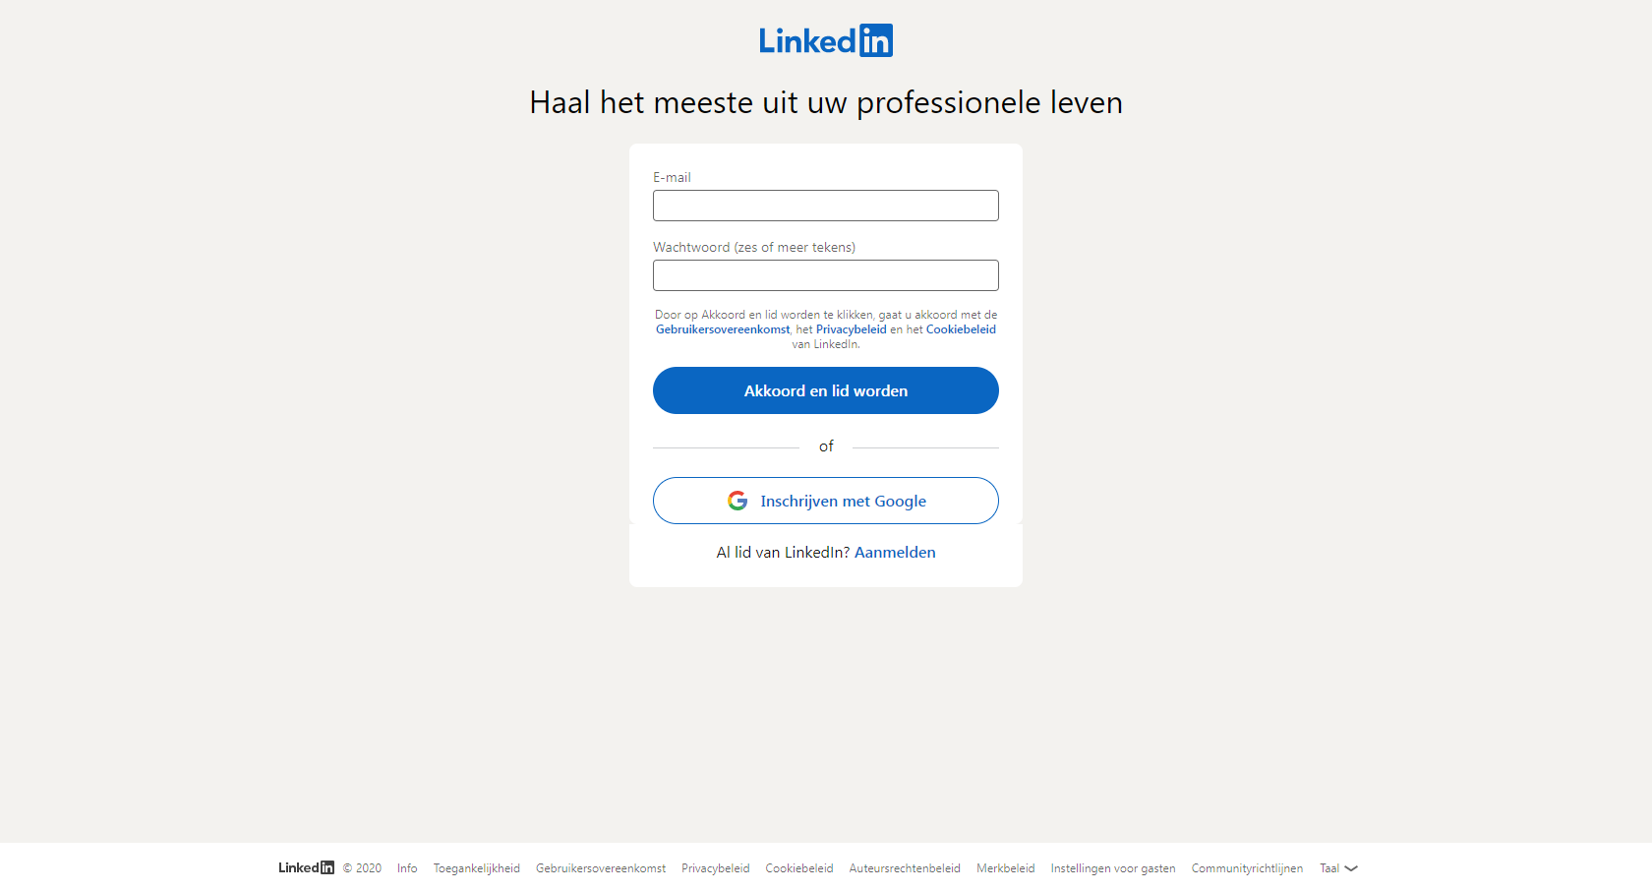Open Instellingen voor gasten footer link

click(1113, 868)
